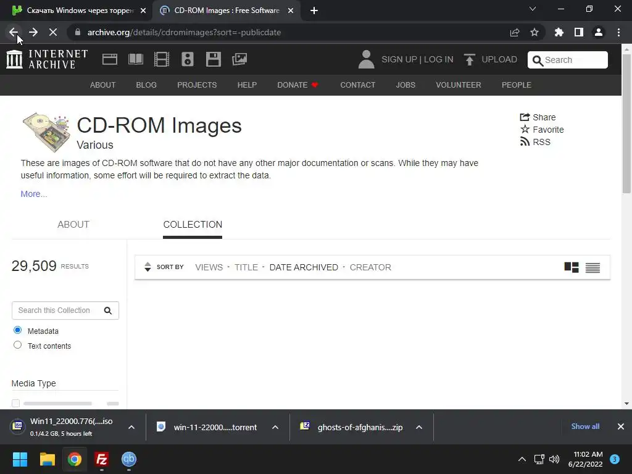Expand Win11 iso download options
632x474 pixels.
(x=131, y=427)
